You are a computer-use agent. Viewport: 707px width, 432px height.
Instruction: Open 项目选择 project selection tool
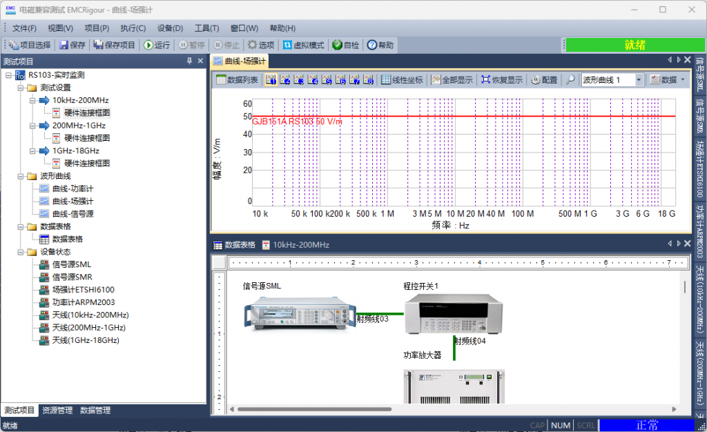[x=28, y=45]
